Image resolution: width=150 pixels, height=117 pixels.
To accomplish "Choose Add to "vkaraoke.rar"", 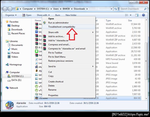I will tap(69, 40).
